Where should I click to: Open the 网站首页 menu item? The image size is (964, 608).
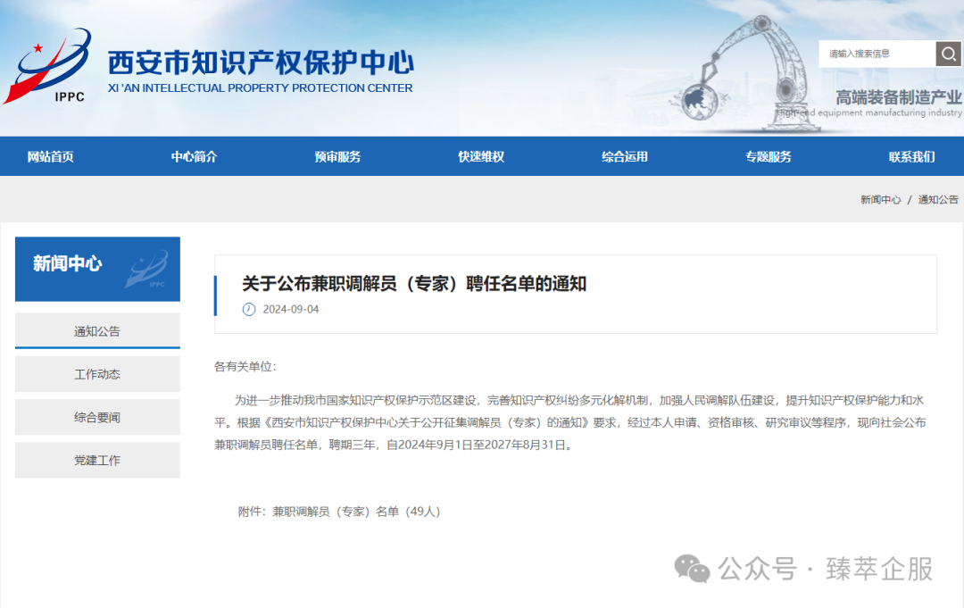[49, 156]
